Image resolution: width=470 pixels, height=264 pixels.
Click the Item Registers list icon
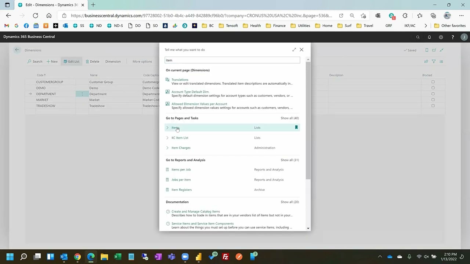(x=167, y=190)
